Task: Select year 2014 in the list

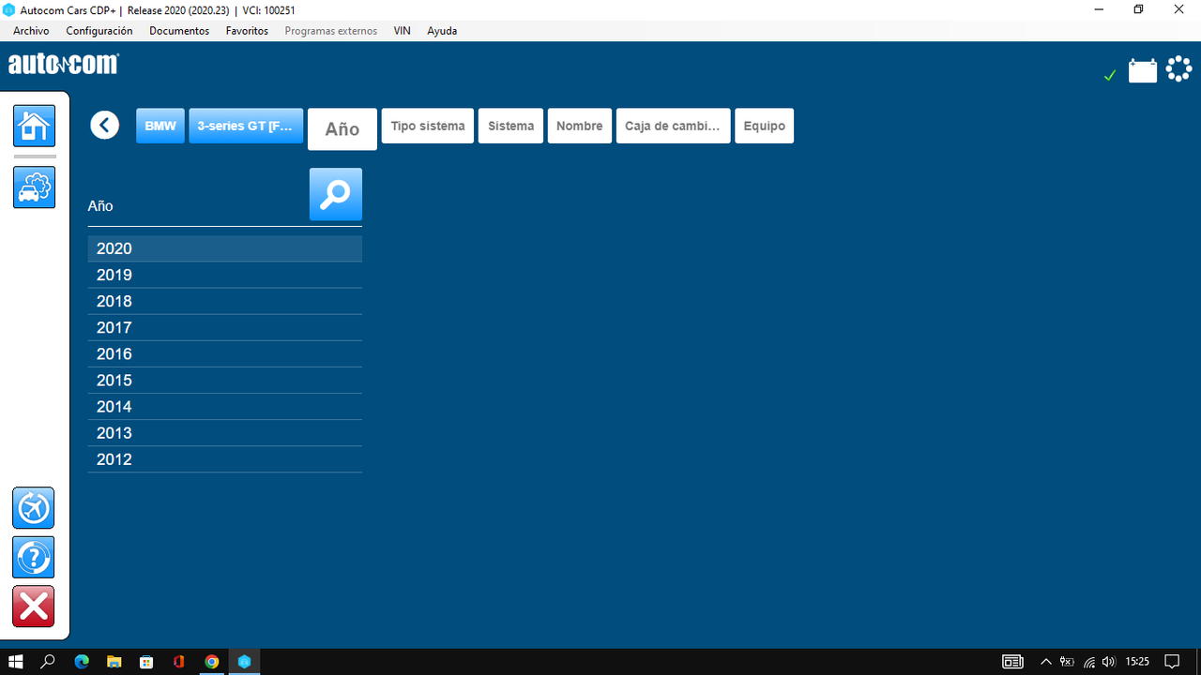Action: pyautogui.click(x=225, y=406)
